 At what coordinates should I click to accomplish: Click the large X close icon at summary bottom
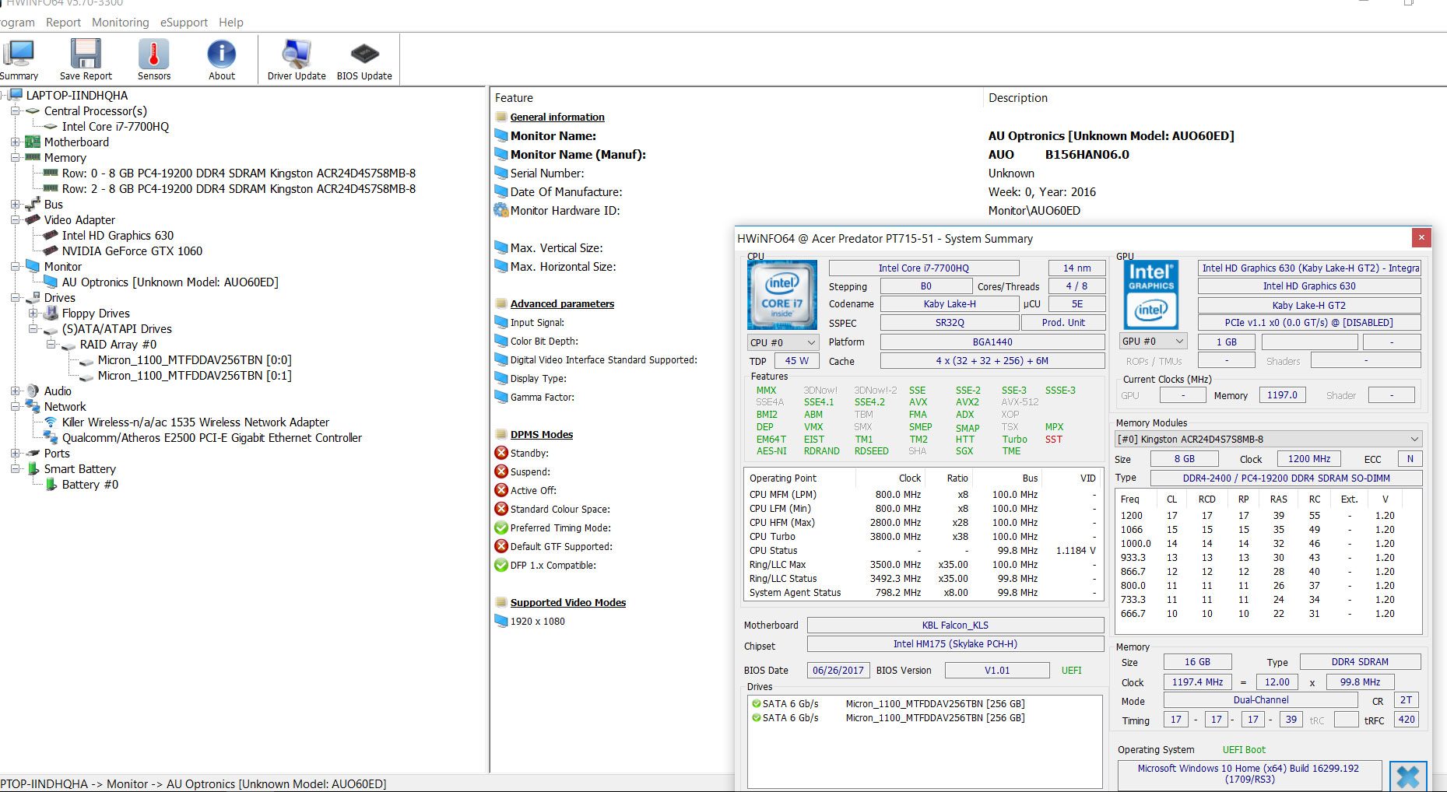pyautogui.click(x=1408, y=776)
